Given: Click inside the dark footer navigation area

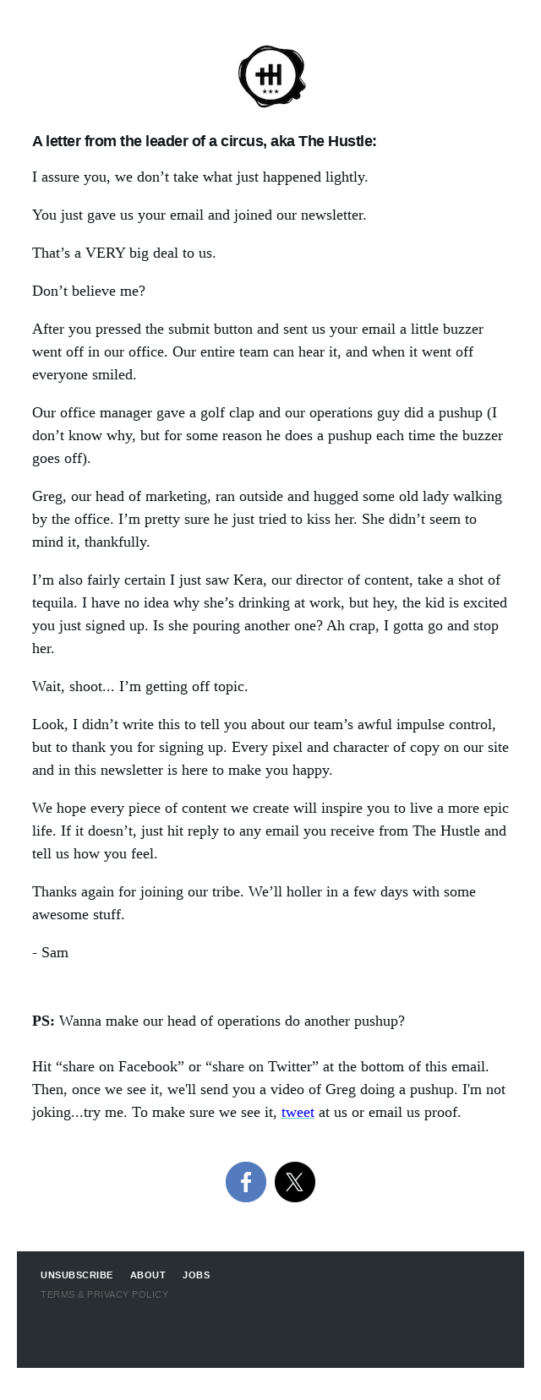Looking at the screenshot, I should (270, 1284).
